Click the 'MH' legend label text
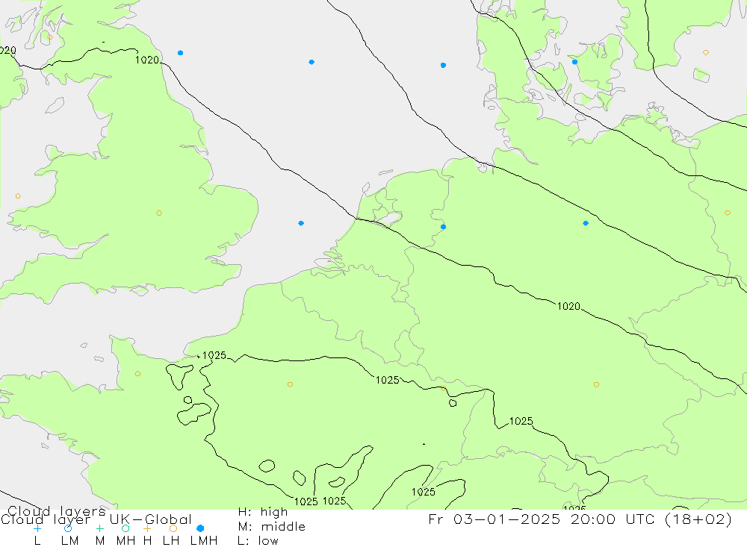Viewport: 747px width, 547px height. [125, 541]
